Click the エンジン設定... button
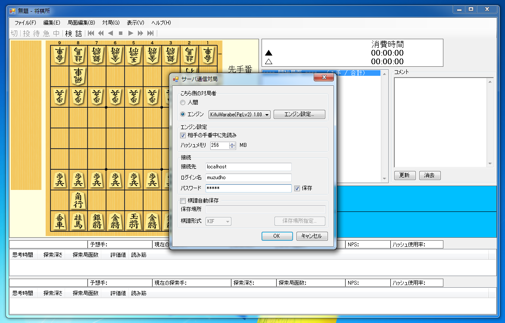Screen dimensions: 505x323 click(x=299, y=114)
